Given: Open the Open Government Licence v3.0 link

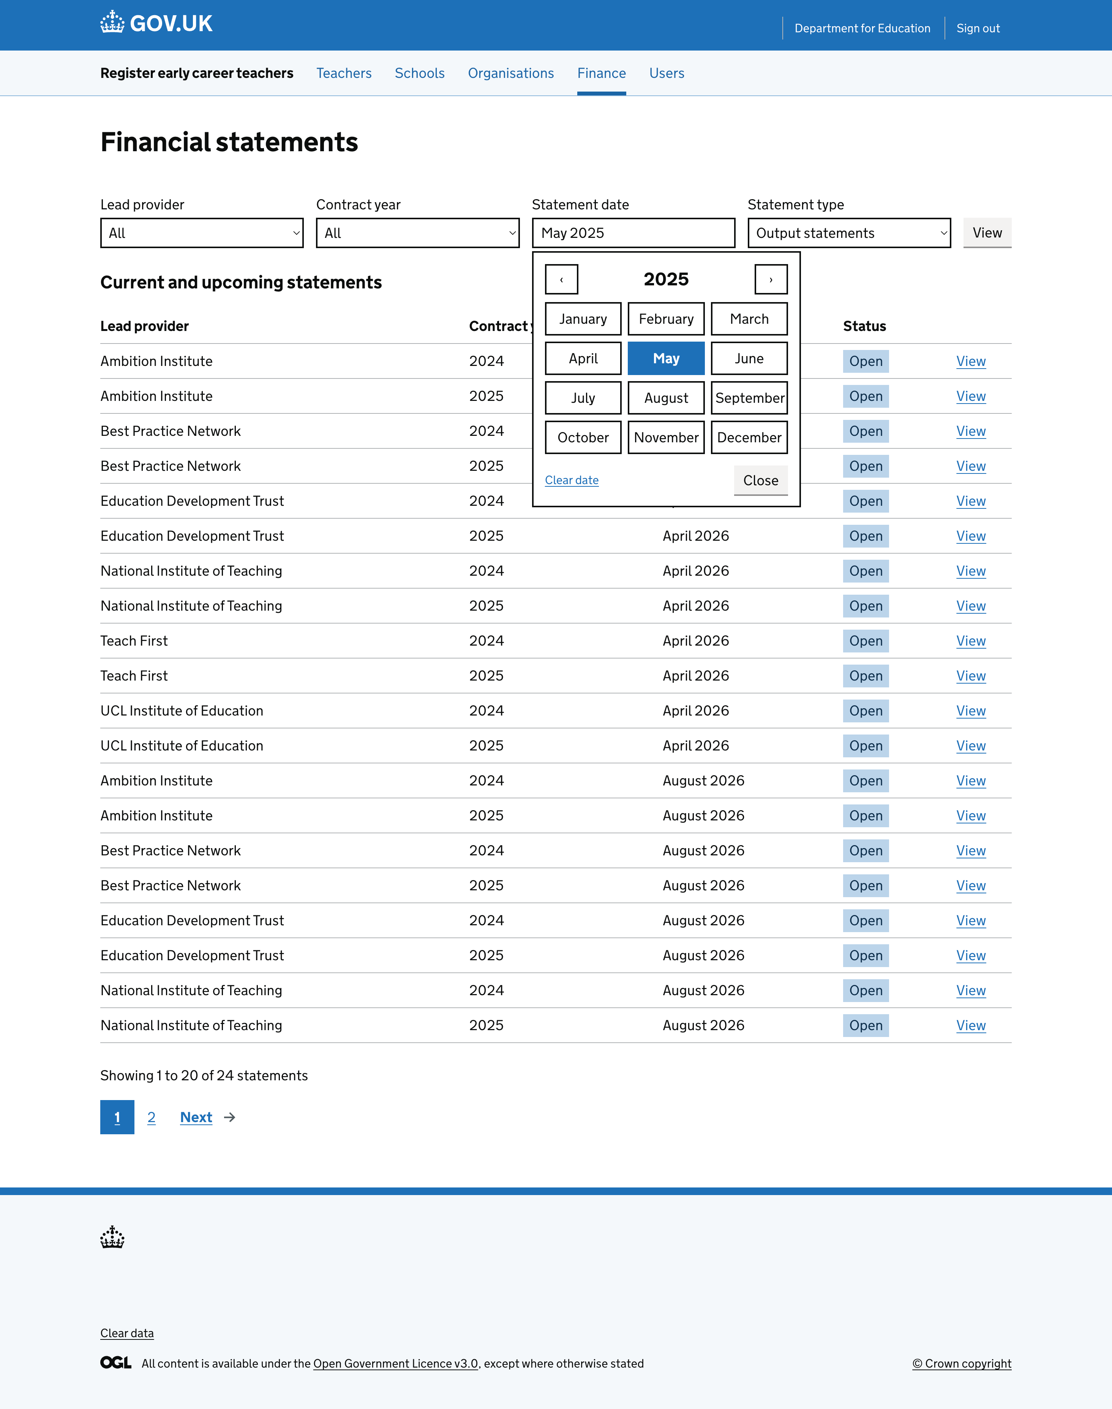Looking at the screenshot, I should 396,1363.
